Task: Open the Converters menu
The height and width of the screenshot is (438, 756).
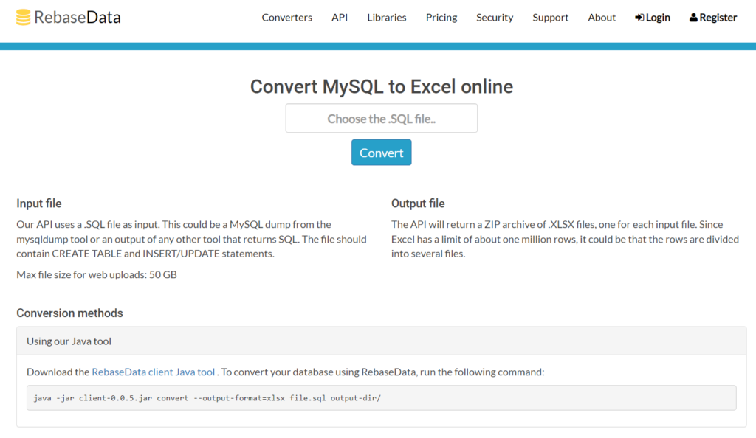Action: [287, 17]
